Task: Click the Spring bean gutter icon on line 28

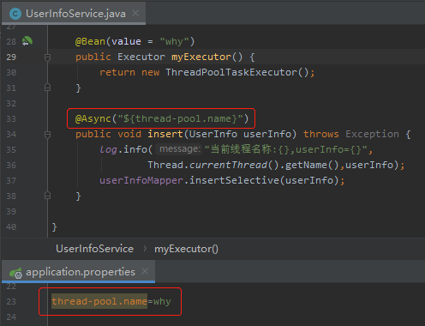Action: (x=27, y=41)
